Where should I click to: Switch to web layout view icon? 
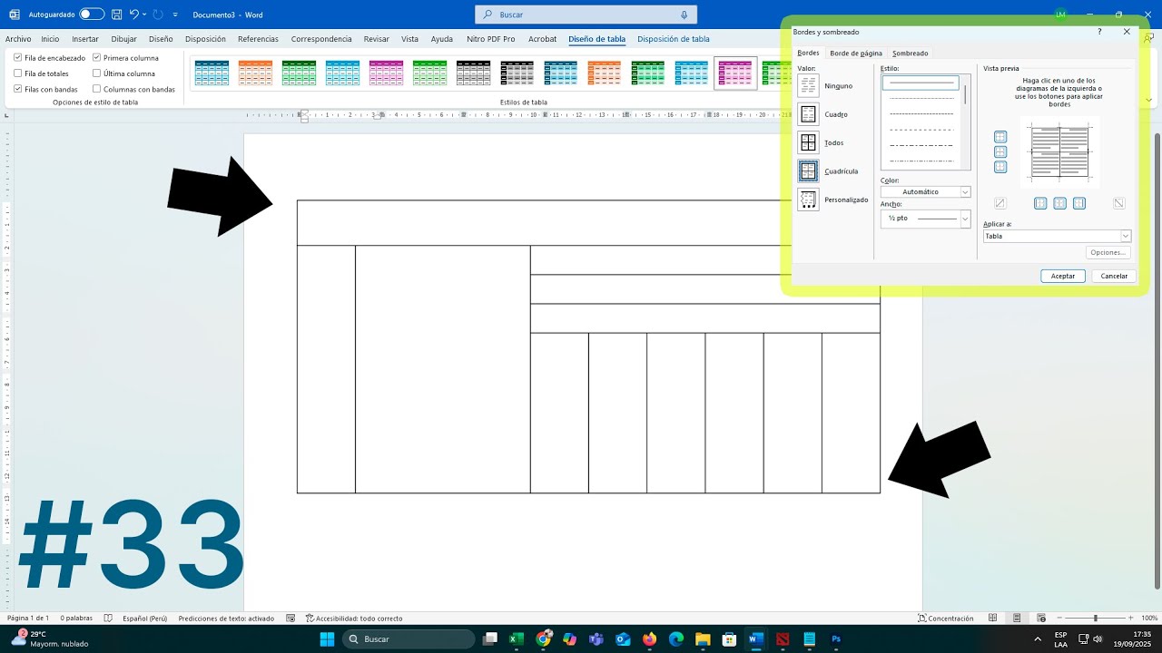coord(1042,619)
